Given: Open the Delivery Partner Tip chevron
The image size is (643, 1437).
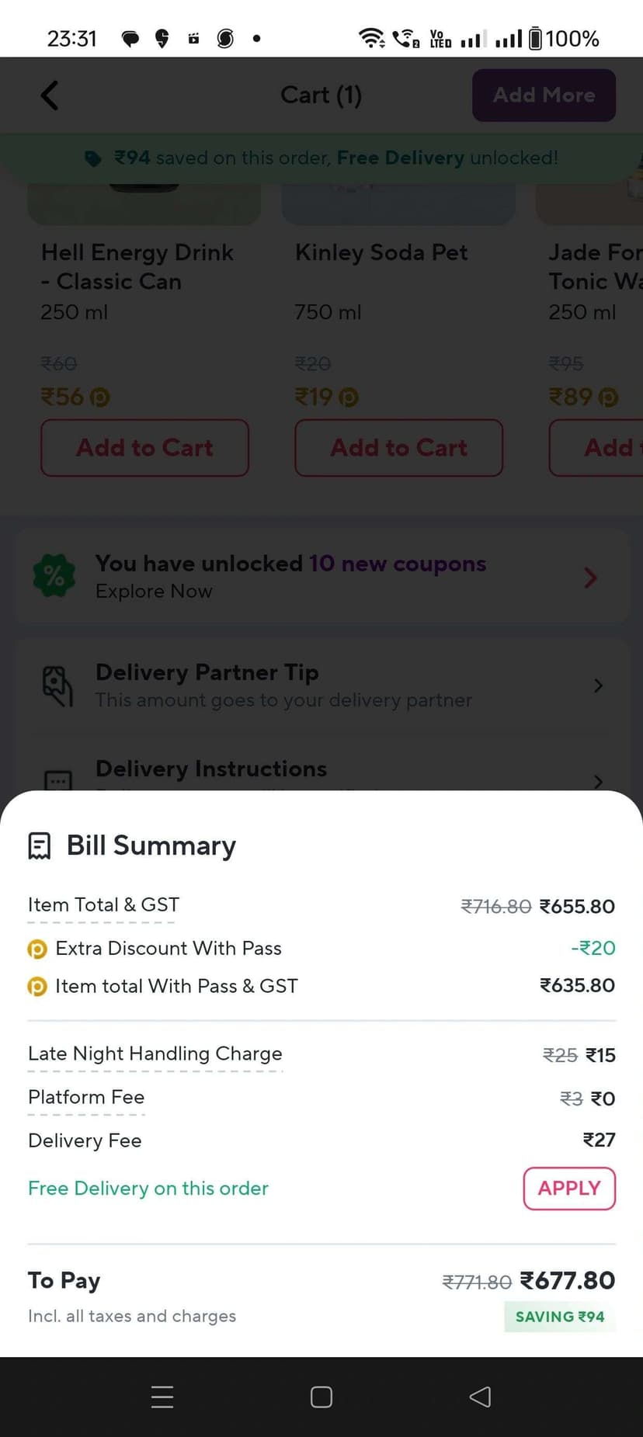Looking at the screenshot, I should (x=598, y=686).
